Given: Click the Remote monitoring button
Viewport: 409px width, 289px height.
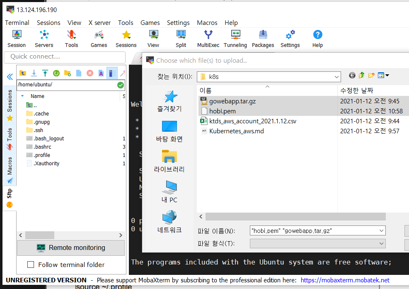Looking at the screenshot, I should click(71, 248).
